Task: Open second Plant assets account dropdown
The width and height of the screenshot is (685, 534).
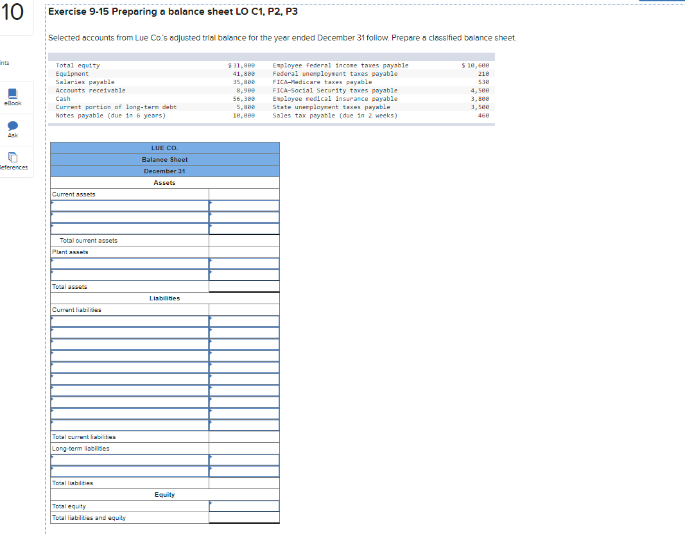Action: click(x=128, y=275)
